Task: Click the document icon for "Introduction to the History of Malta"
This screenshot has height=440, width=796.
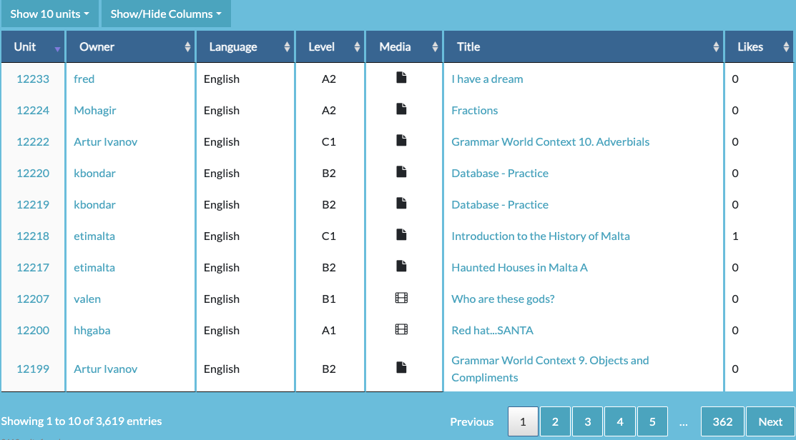Action: [x=401, y=235]
